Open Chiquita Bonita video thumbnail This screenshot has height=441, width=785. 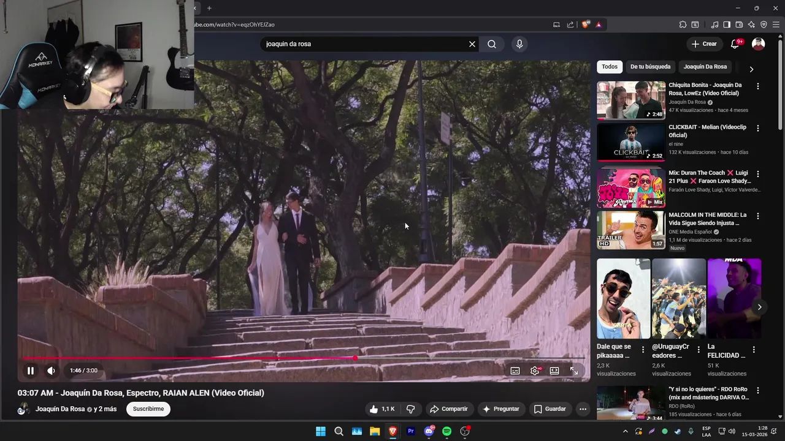point(631,100)
